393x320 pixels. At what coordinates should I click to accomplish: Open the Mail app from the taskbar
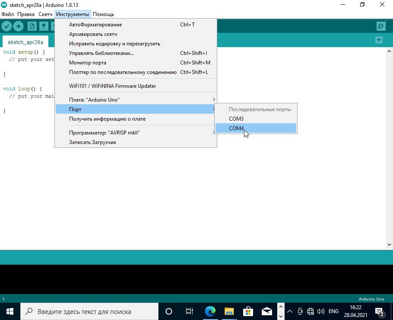[x=267, y=311]
